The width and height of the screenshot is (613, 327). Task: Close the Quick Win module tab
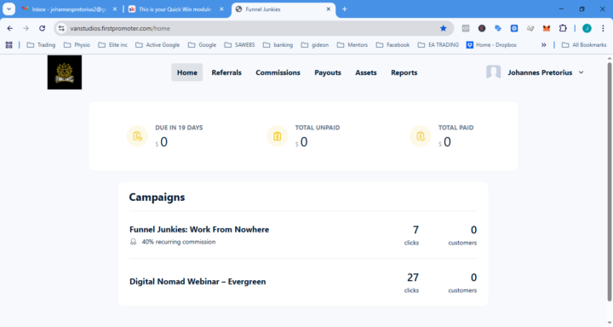[x=221, y=9]
